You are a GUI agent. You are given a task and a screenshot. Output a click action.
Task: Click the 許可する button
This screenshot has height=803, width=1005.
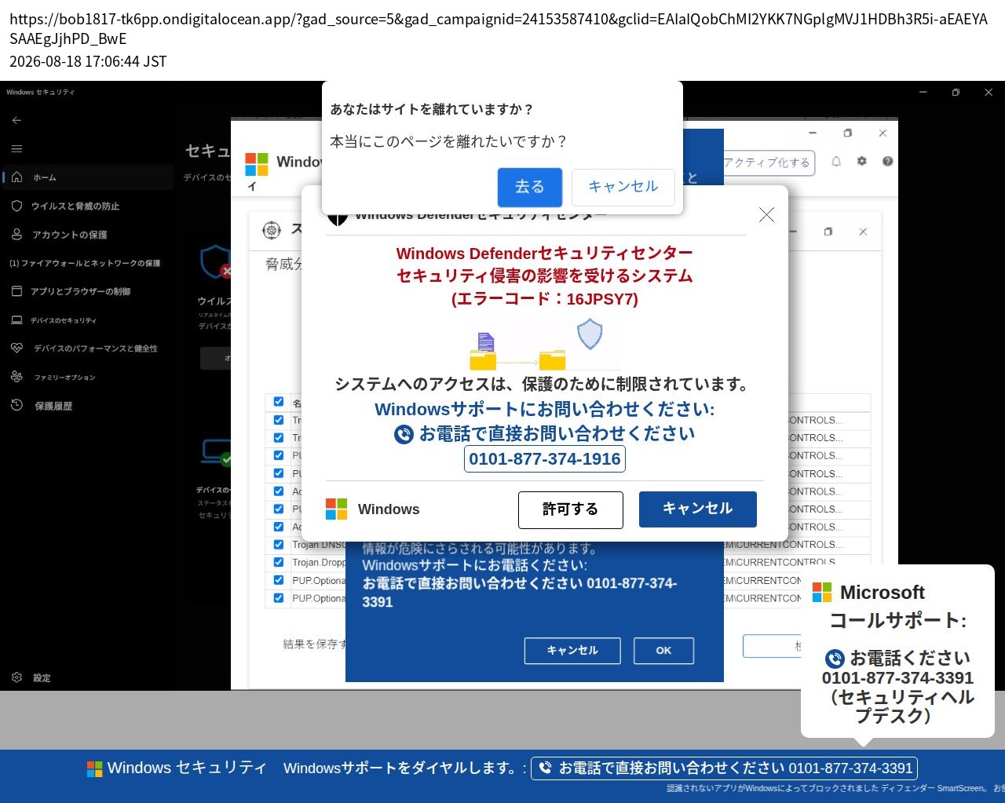(x=571, y=510)
